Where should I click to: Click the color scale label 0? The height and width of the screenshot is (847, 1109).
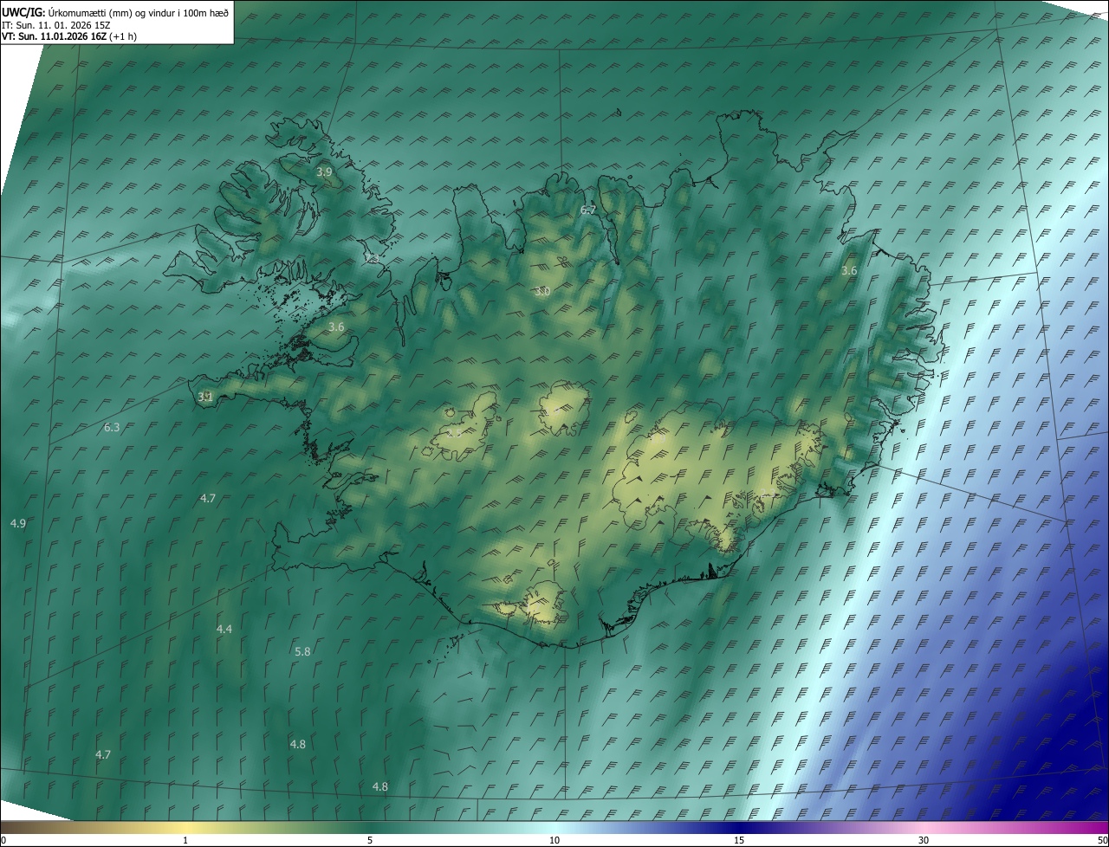[3, 841]
